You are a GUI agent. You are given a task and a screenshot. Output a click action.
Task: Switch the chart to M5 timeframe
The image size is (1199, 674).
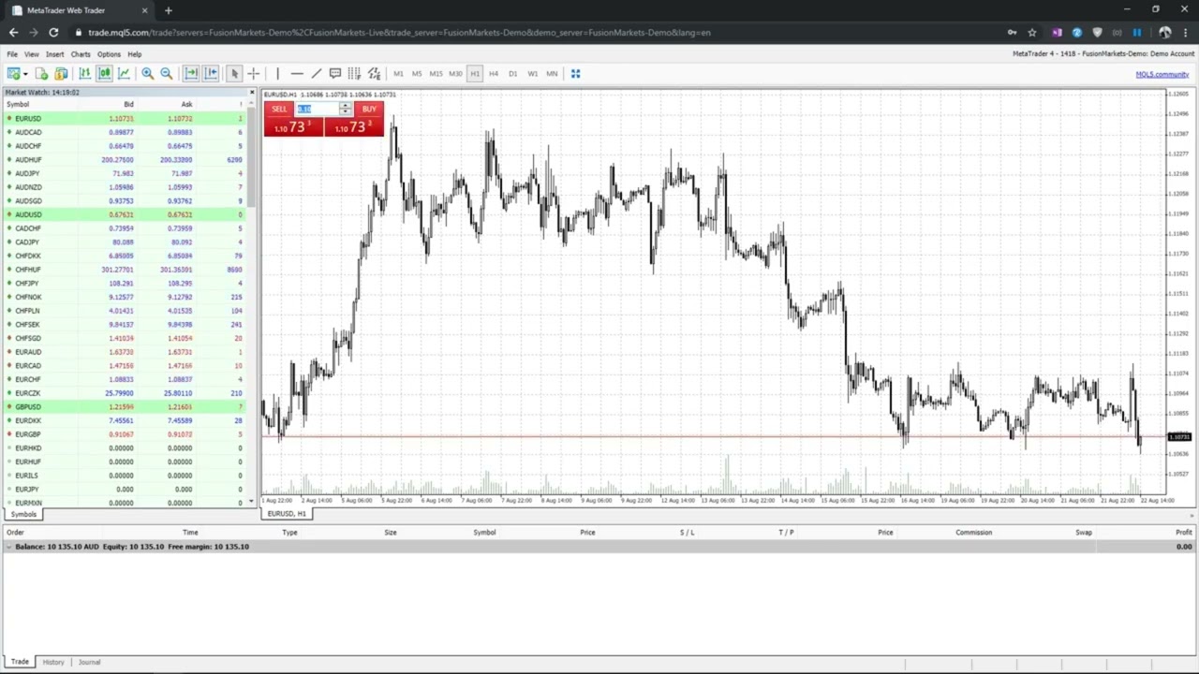[x=417, y=73]
